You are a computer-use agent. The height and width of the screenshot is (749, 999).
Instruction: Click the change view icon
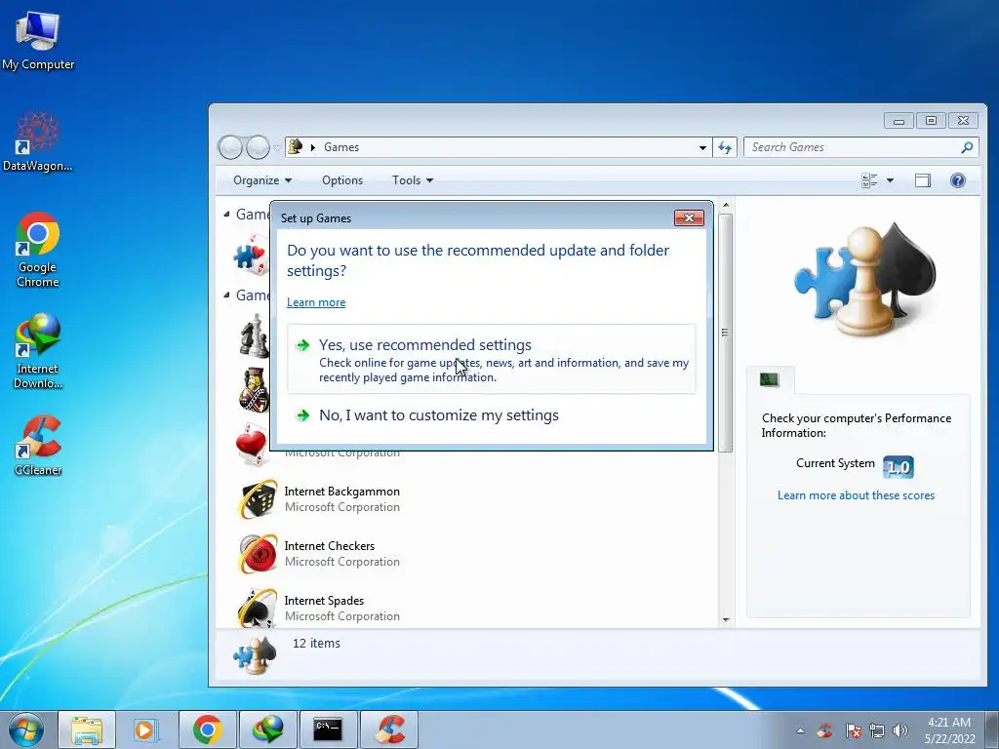click(869, 180)
